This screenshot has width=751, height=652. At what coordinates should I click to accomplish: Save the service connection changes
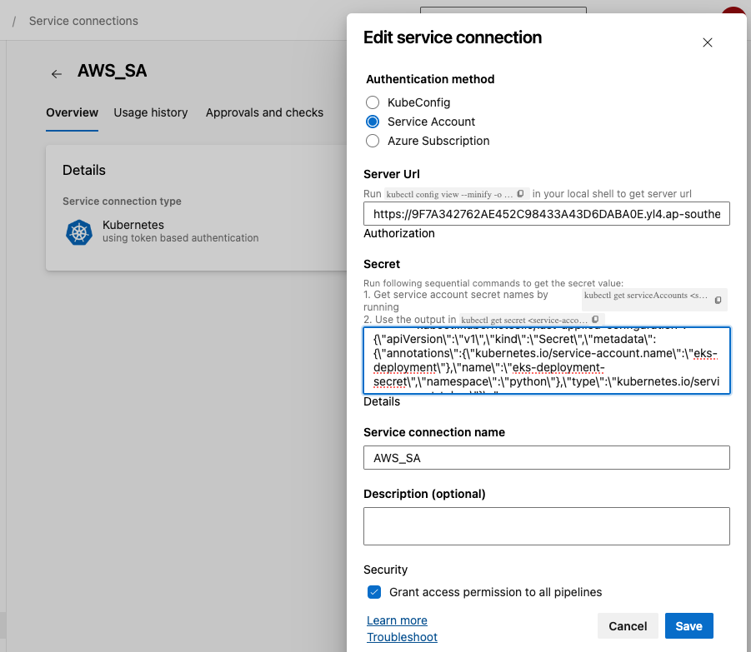[688, 625]
